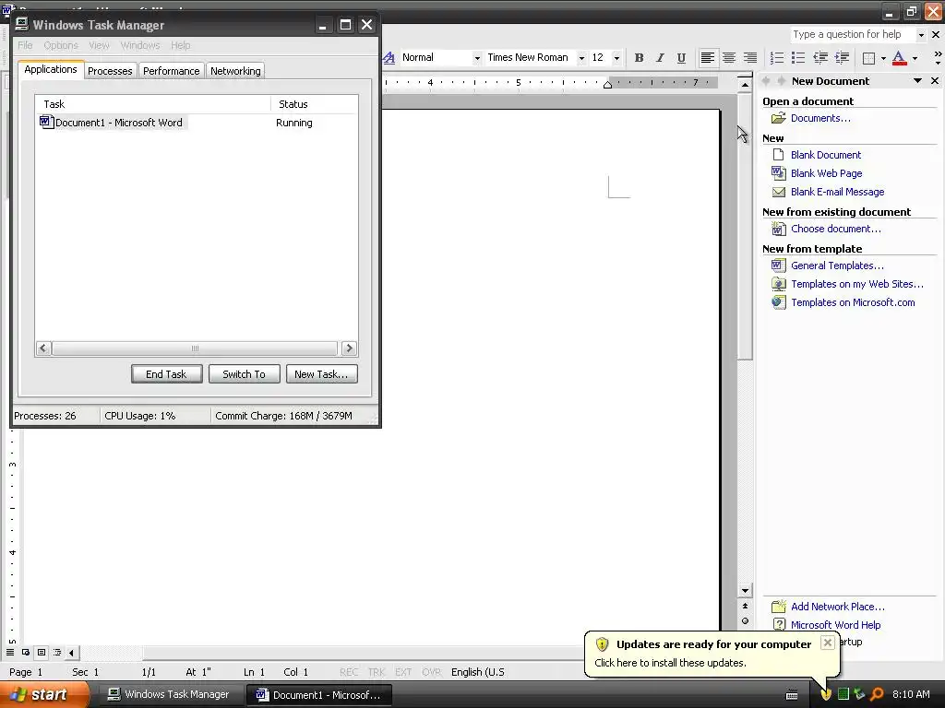Screen dimensions: 945x708
Task: Apply bulleted list formatting
Action: [798, 58]
